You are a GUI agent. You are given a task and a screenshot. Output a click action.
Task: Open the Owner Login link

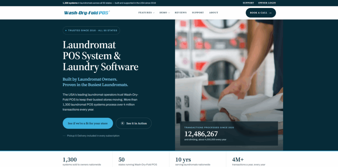(267, 3)
